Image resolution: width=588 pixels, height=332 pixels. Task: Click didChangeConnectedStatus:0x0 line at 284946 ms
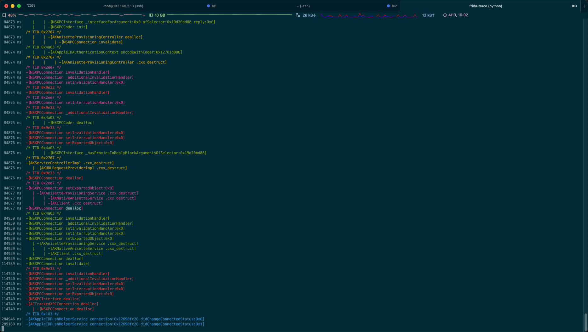click(115, 319)
